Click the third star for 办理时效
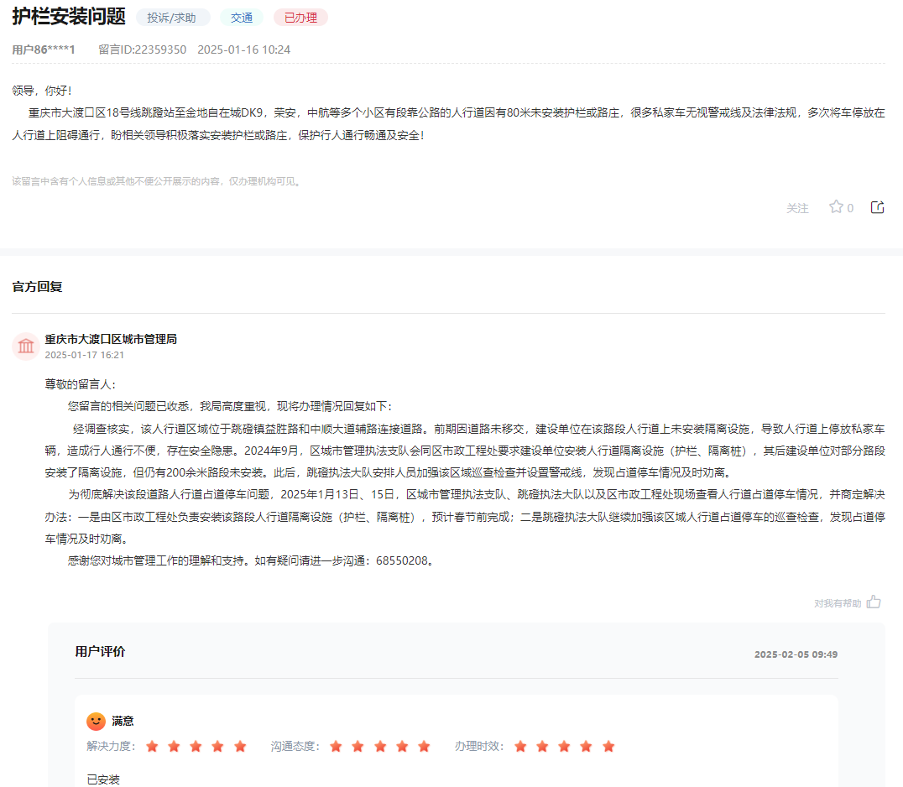903x787 pixels. click(565, 745)
